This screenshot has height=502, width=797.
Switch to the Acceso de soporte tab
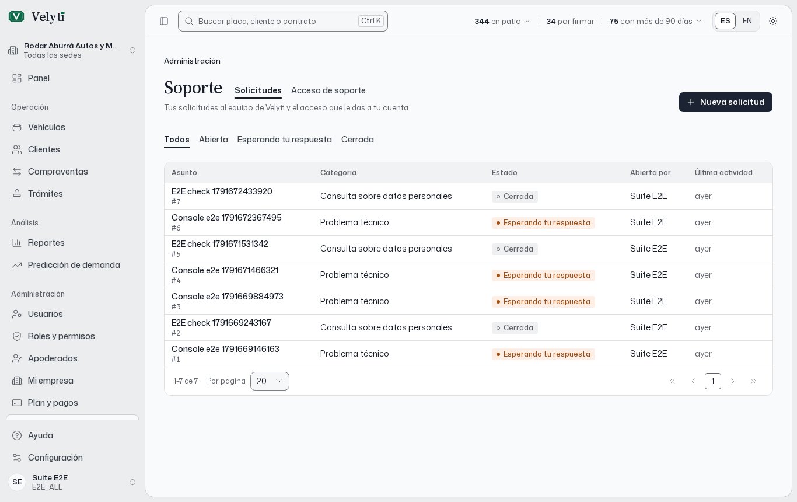point(328,90)
